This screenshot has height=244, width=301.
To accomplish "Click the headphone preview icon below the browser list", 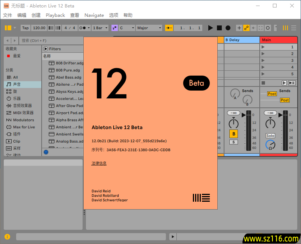I will (x=46, y=152).
